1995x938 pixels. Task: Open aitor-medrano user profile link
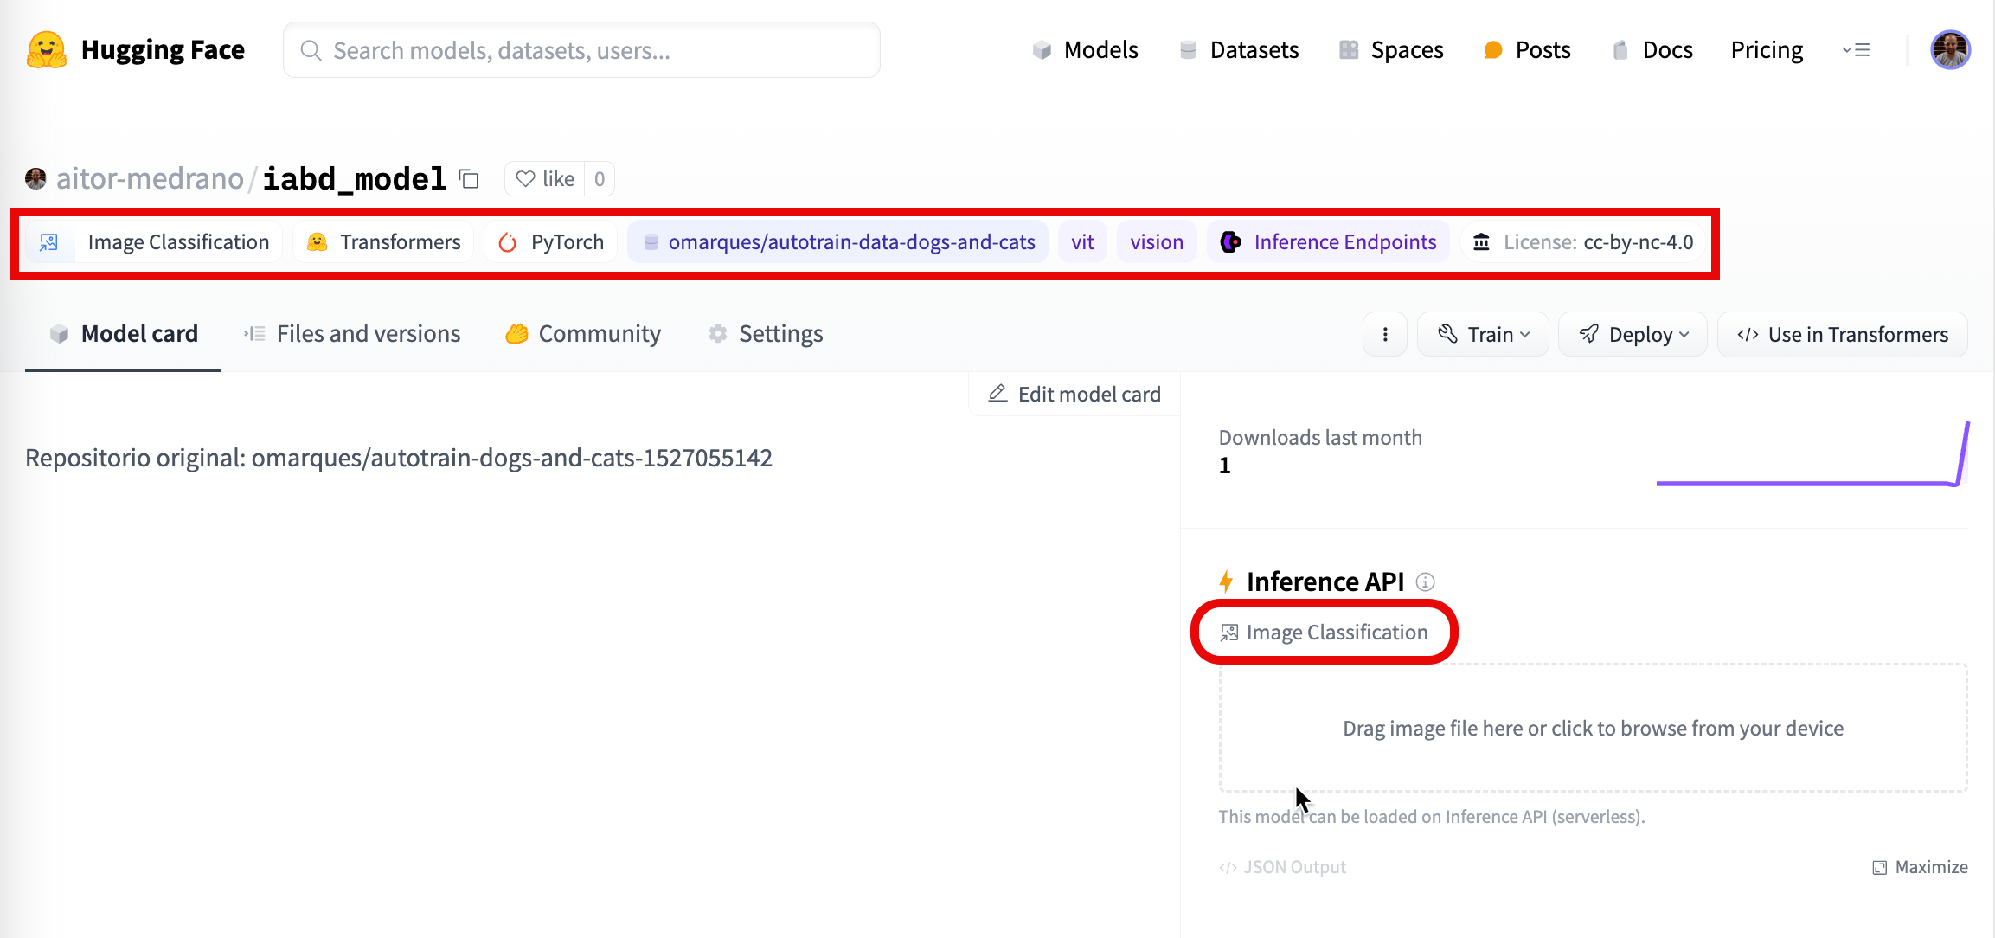[150, 178]
